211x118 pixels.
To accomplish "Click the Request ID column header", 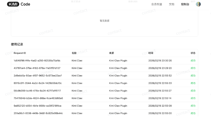I will [x=20, y=53].
